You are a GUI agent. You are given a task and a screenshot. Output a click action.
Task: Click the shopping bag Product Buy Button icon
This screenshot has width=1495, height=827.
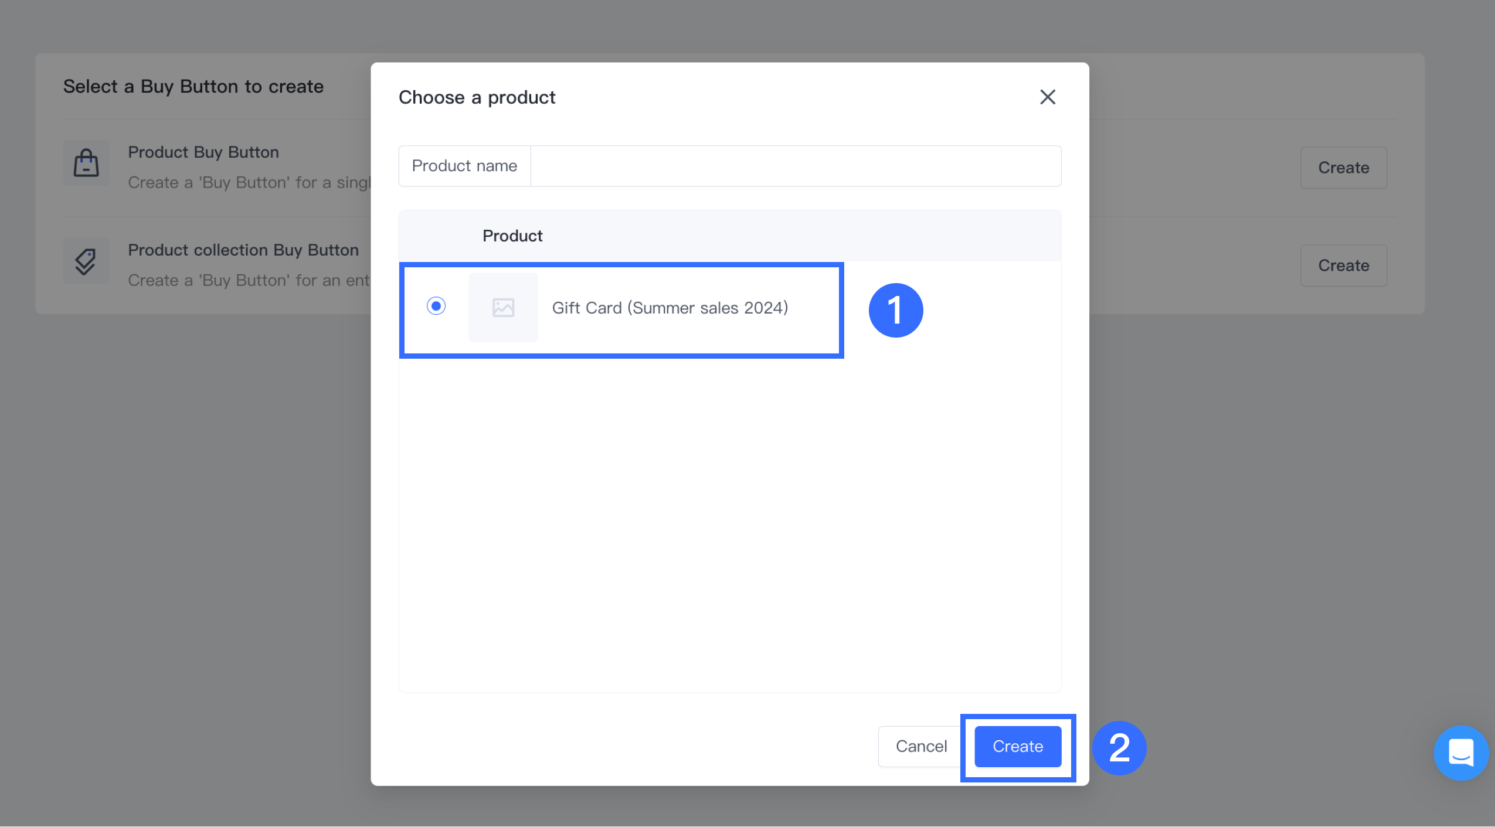86,163
